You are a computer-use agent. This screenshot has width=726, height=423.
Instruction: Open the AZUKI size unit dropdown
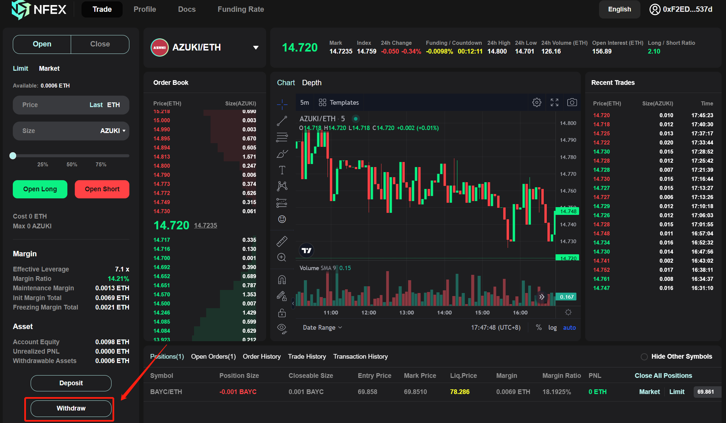click(x=113, y=131)
